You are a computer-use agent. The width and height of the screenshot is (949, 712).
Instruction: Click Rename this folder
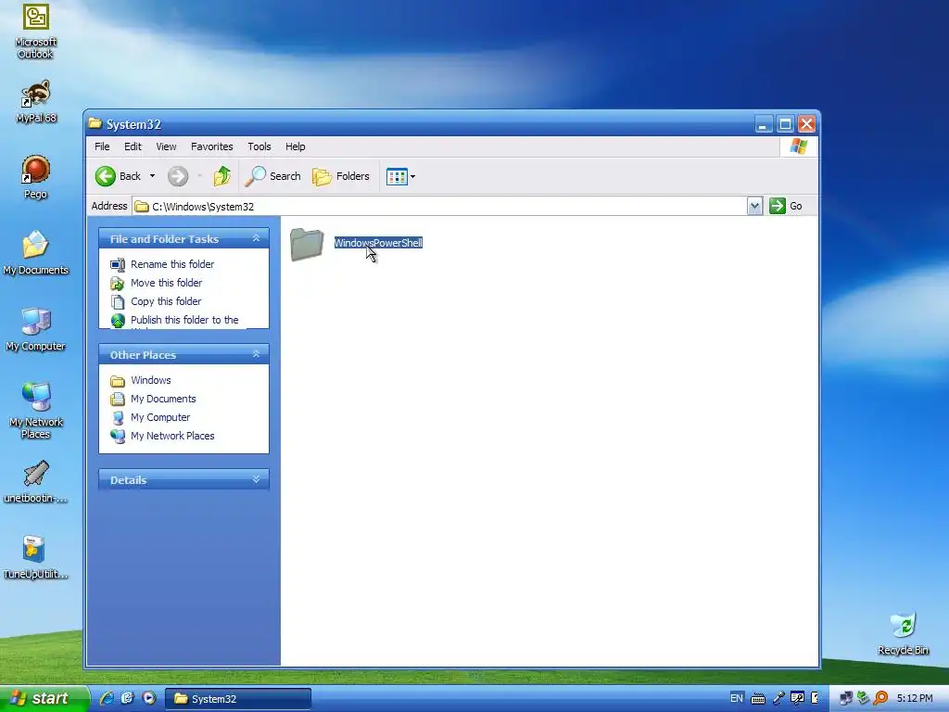tap(172, 264)
